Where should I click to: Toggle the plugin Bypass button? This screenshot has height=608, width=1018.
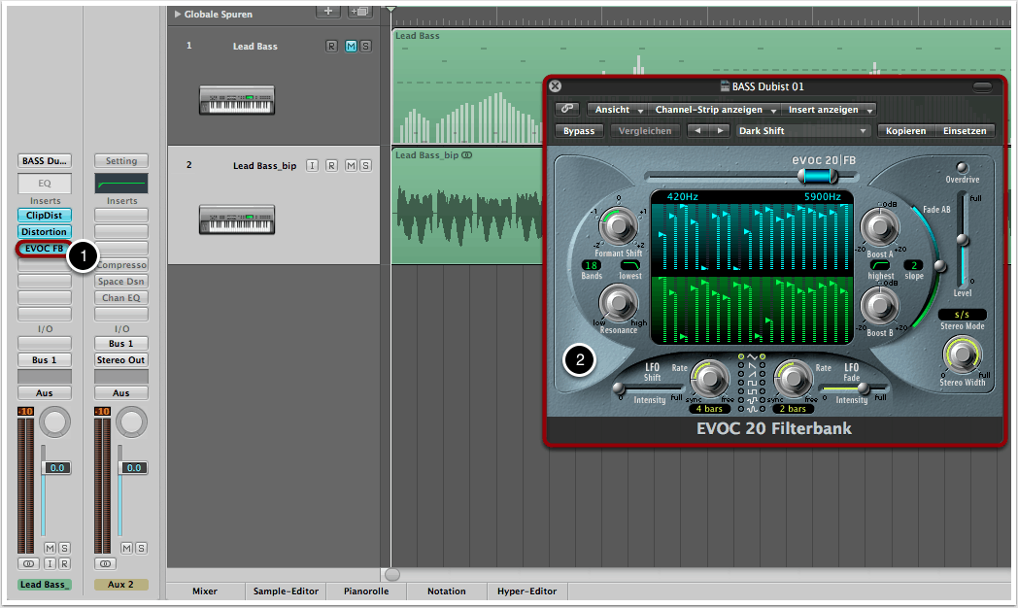tap(579, 130)
